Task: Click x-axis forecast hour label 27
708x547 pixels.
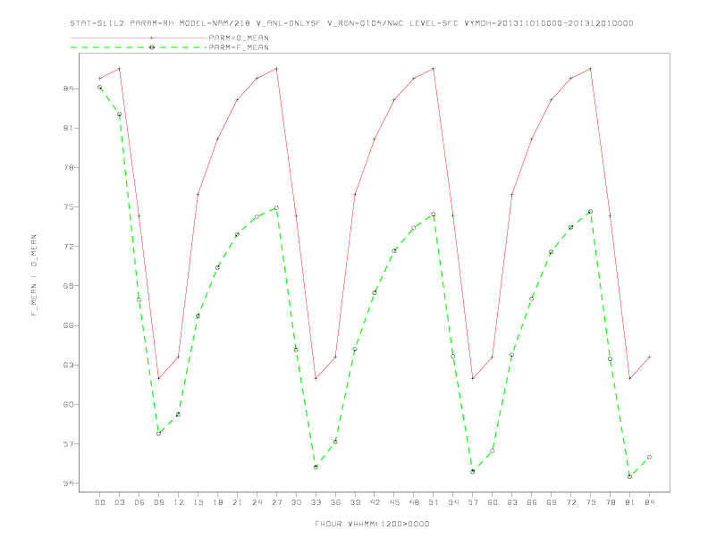Action: tap(276, 502)
